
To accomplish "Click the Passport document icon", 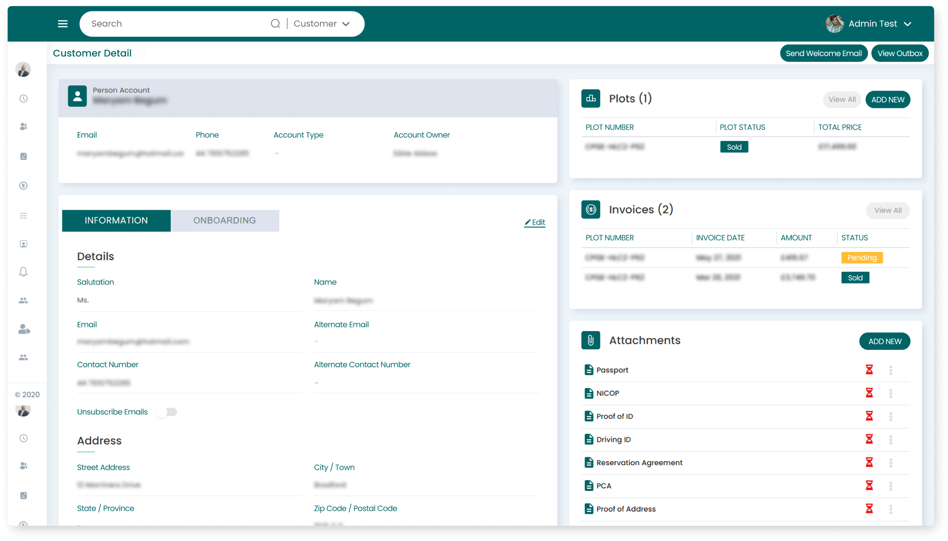I will 589,370.
